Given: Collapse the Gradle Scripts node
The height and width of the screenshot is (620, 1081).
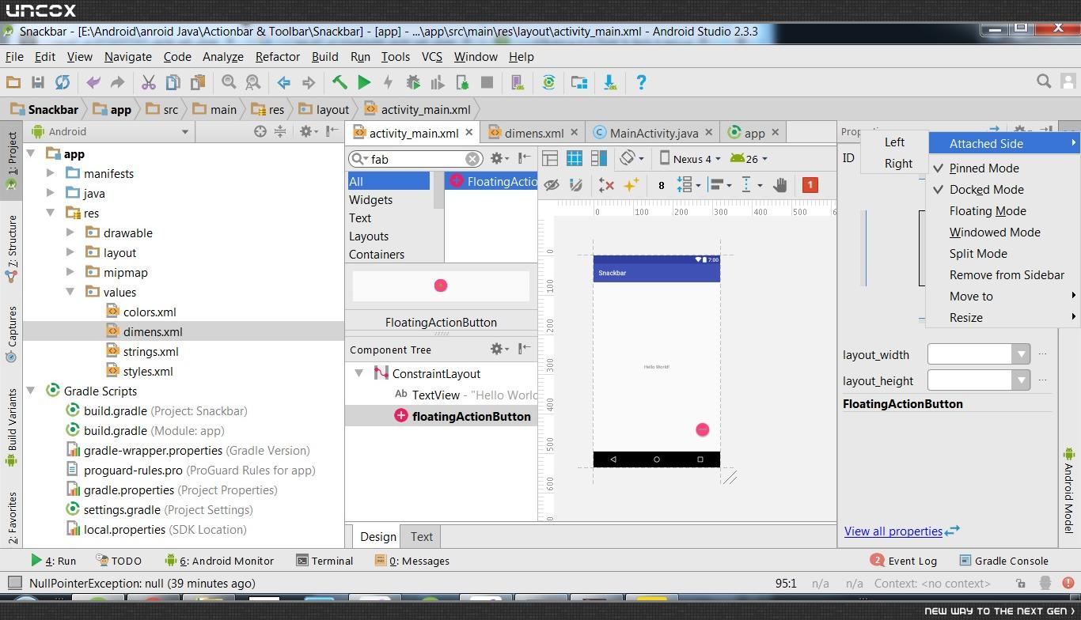Looking at the screenshot, I should pyautogui.click(x=31, y=391).
